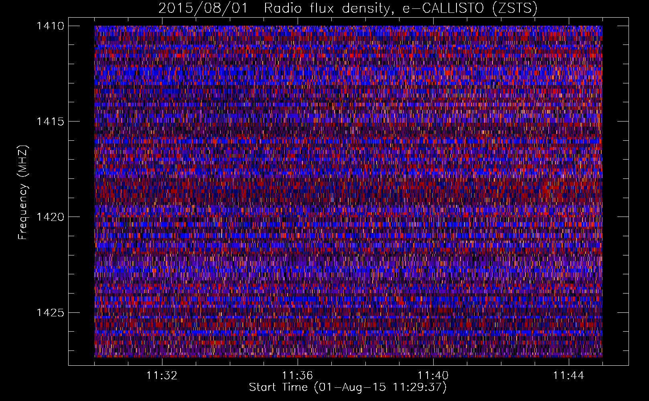Click the 1420 frequency tick label
The image size is (649, 401).
[x=50, y=217]
